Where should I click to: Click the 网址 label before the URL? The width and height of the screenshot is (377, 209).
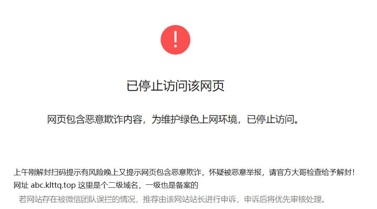click(x=21, y=185)
